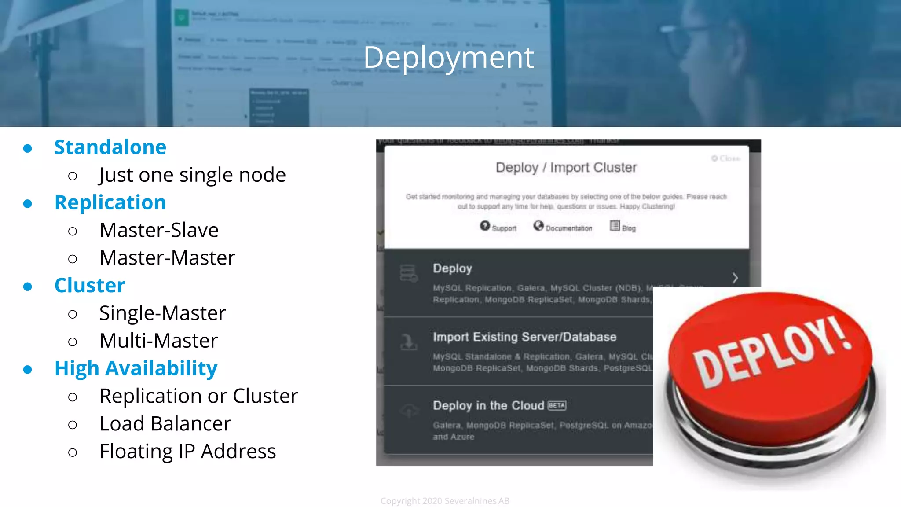
Task: Click the cloud upload icon
Action: coord(409,411)
